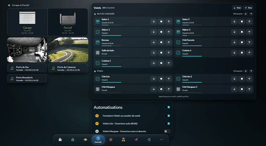Screen dimensions: 266x146
Task: Lower the Salon 1 shutter with down arrow
Action: (154, 22)
